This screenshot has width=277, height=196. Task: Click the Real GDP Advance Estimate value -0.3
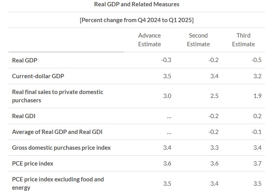166,60
